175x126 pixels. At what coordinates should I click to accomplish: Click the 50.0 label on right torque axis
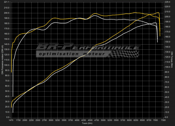point(168,92)
